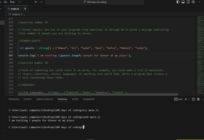Expand the breadcrumb ellipsis after main.ts
Image resolution: width=204 pixels, height=140 pixels.
[x=24, y=14]
